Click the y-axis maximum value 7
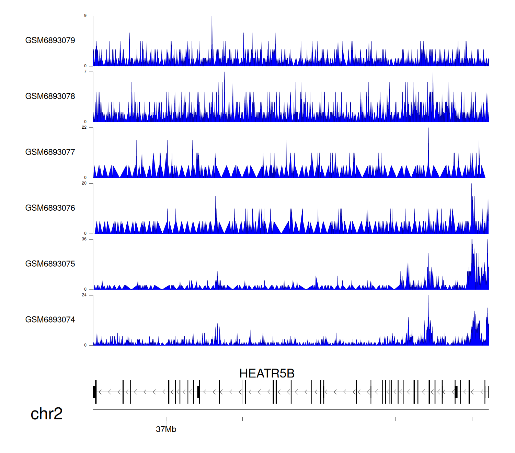 tap(85, 72)
